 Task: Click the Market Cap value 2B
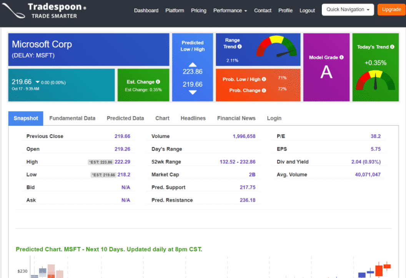[252, 175]
